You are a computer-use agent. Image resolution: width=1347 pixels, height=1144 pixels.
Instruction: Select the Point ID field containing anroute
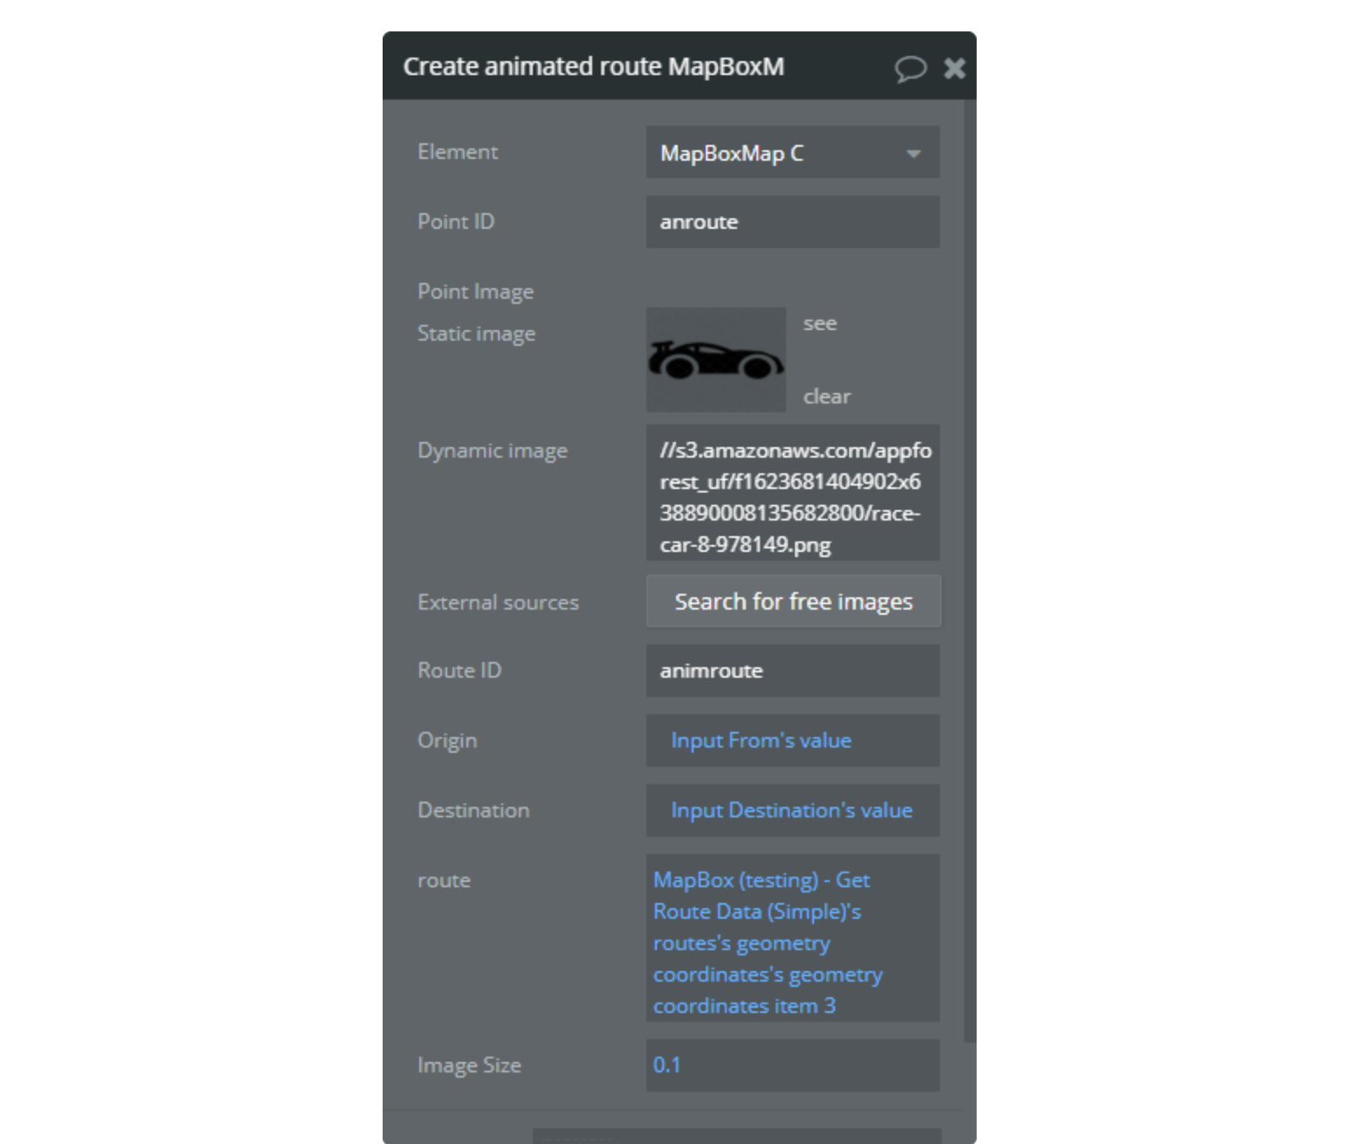click(791, 221)
